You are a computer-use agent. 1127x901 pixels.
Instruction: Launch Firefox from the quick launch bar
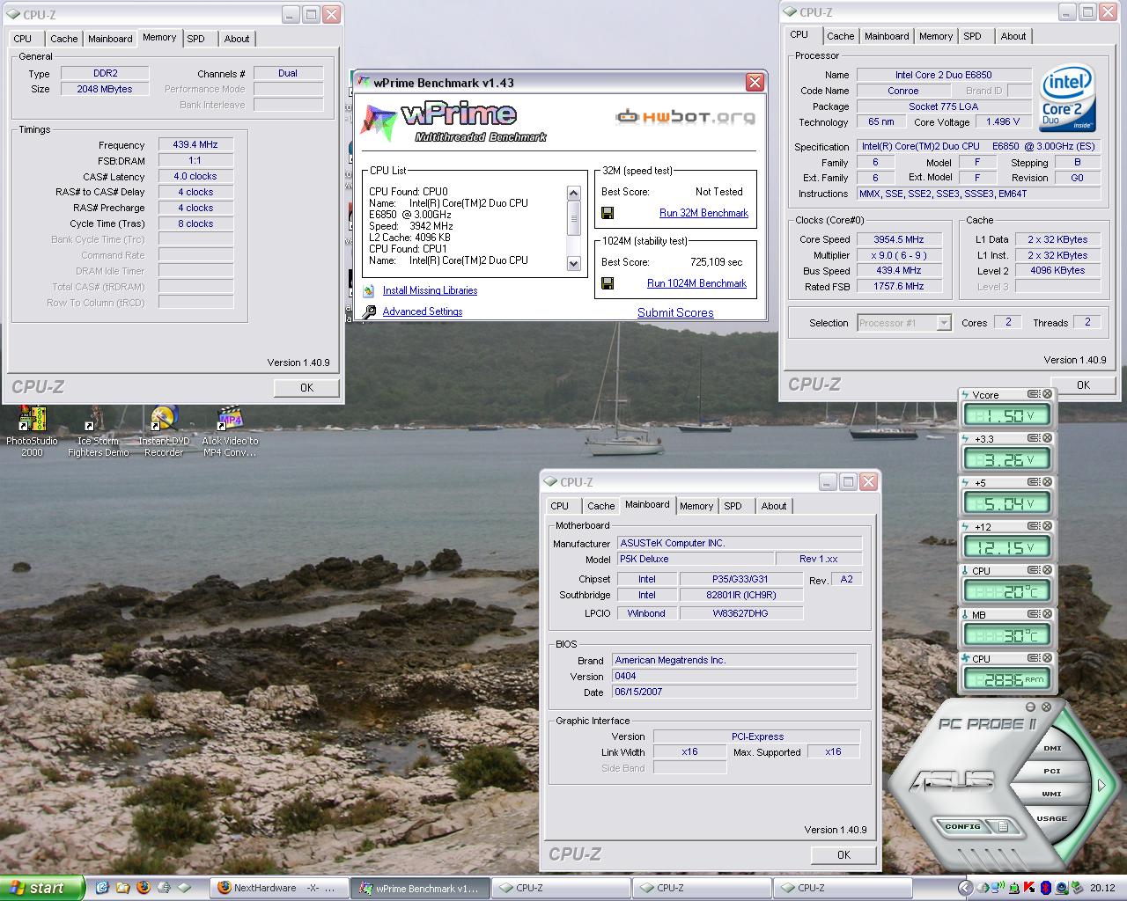[x=144, y=888]
